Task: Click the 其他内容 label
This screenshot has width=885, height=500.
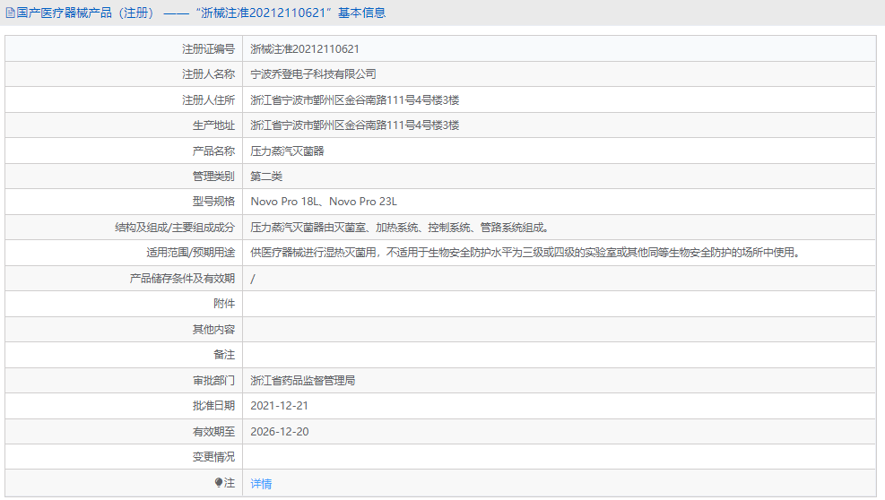Action: [x=213, y=329]
